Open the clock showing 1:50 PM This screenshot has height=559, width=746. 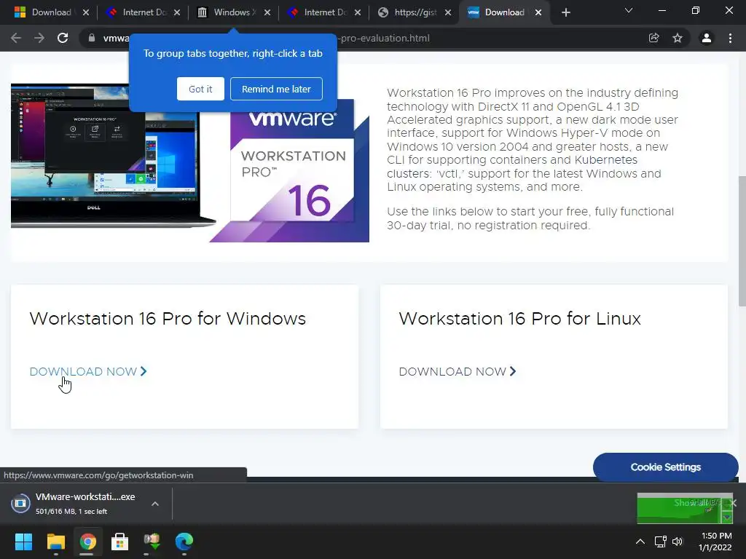click(x=715, y=542)
